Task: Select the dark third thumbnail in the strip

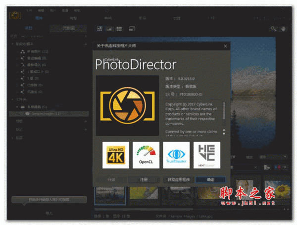Action: click(x=178, y=193)
